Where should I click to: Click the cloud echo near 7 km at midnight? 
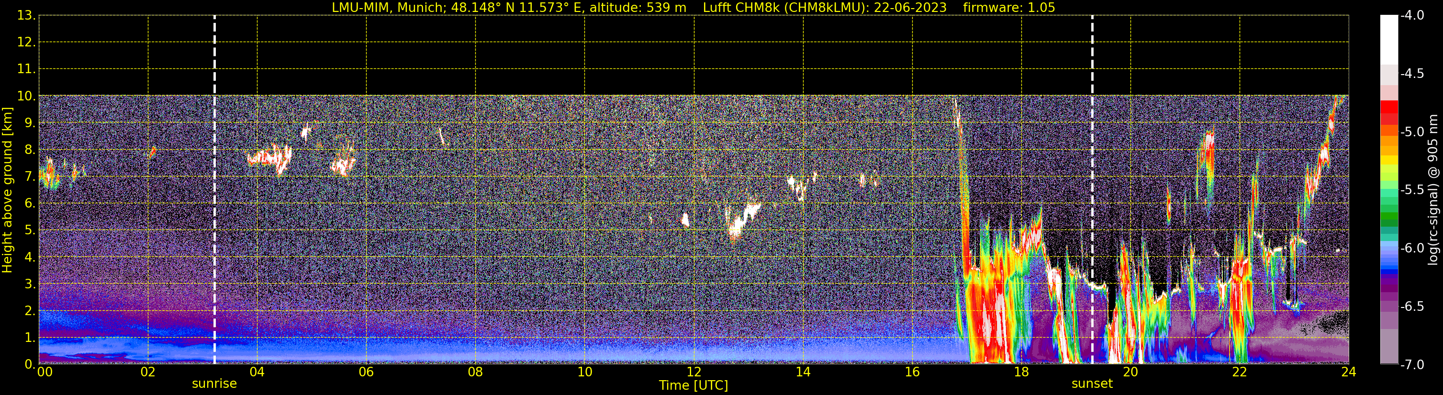[49, 175]
